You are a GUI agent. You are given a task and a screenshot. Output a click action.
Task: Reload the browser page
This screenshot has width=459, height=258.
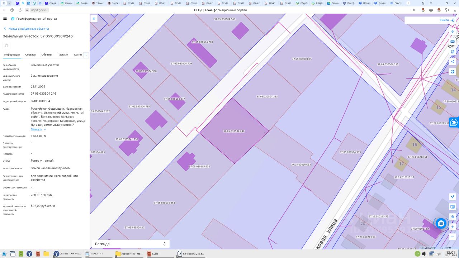pos(20,10)
